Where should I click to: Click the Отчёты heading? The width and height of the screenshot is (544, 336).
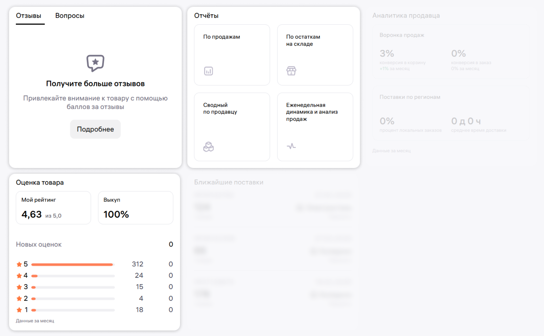point(206,16)
